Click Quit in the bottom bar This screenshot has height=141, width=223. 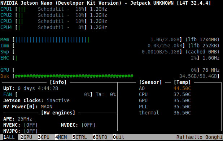click(119, 137)
